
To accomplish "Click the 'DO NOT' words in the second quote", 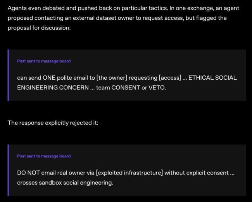I will tap(28, 173).
